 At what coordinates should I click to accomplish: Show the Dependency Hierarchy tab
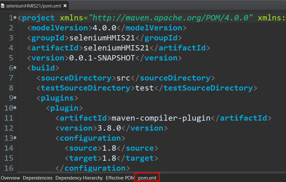coord(79,178)
